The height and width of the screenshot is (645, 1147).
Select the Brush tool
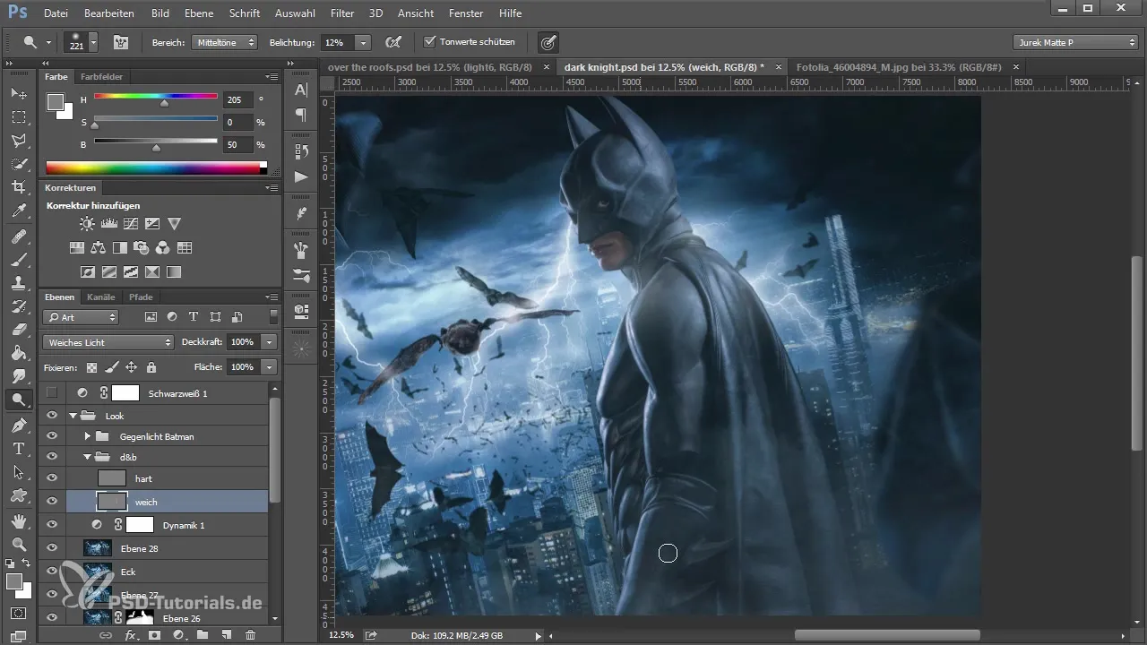(x=18, y=260)
